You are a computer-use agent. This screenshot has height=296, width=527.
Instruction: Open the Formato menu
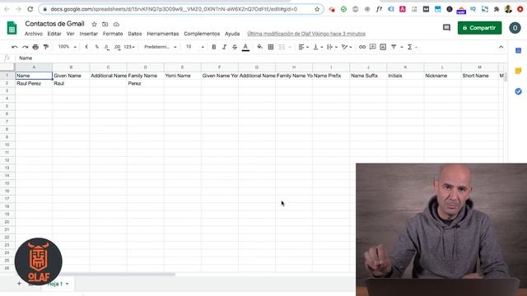pyautogui.click(x=113, y=34)
